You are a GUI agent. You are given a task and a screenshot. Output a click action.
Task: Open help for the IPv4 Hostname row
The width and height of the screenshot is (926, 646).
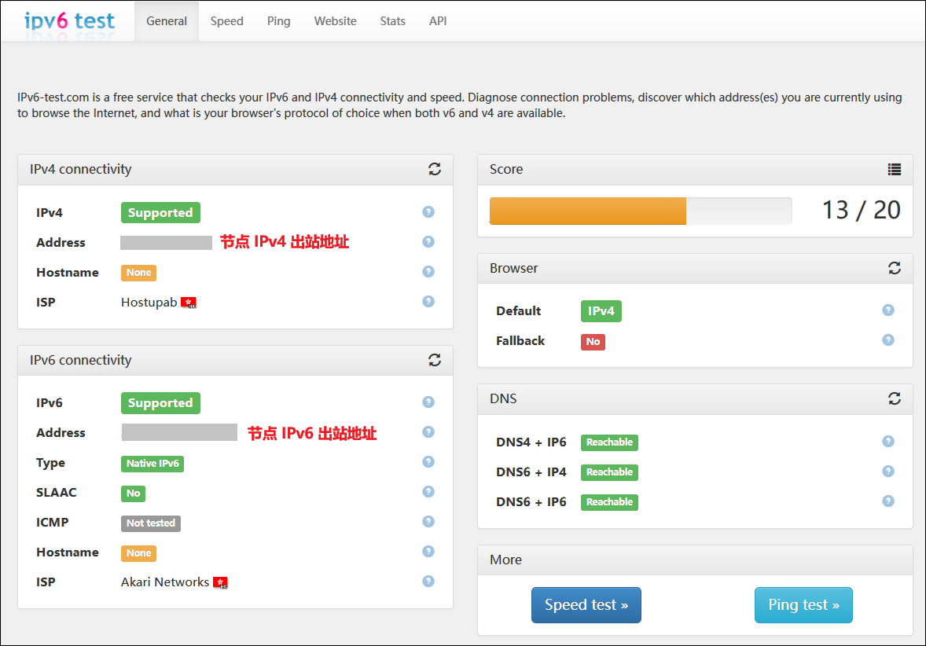click(428, 272)
